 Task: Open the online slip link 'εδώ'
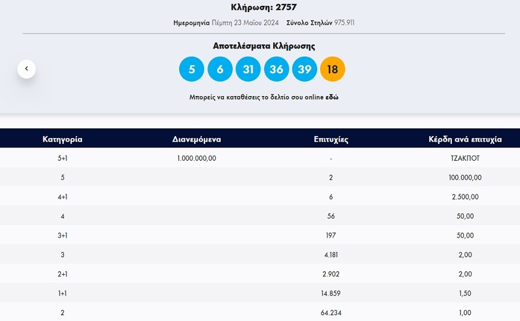(332, 97)
